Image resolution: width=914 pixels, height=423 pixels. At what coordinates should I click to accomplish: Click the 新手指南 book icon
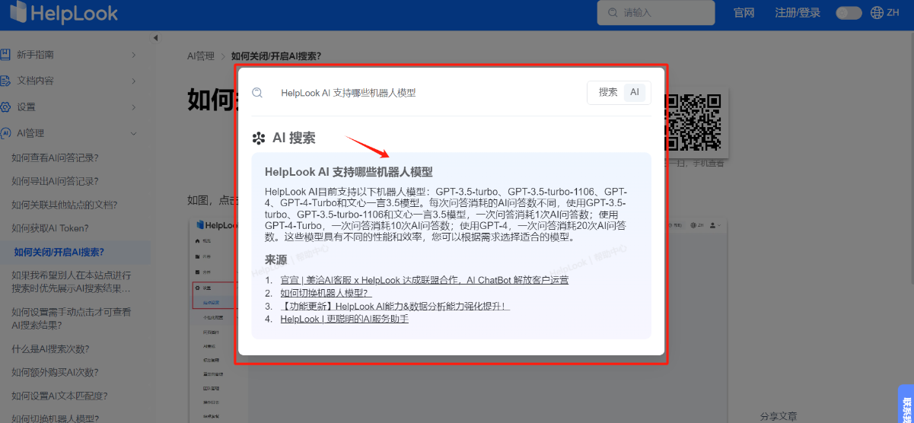[5, 55]
